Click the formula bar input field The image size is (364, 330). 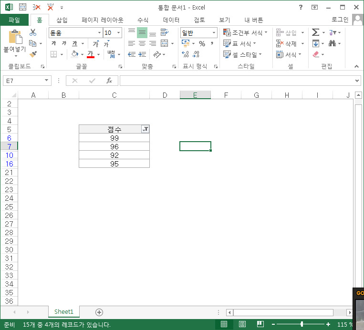coord(237,81)
